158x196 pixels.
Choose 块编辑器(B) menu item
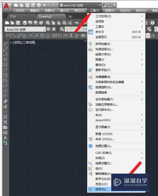(x=116, y=77)
